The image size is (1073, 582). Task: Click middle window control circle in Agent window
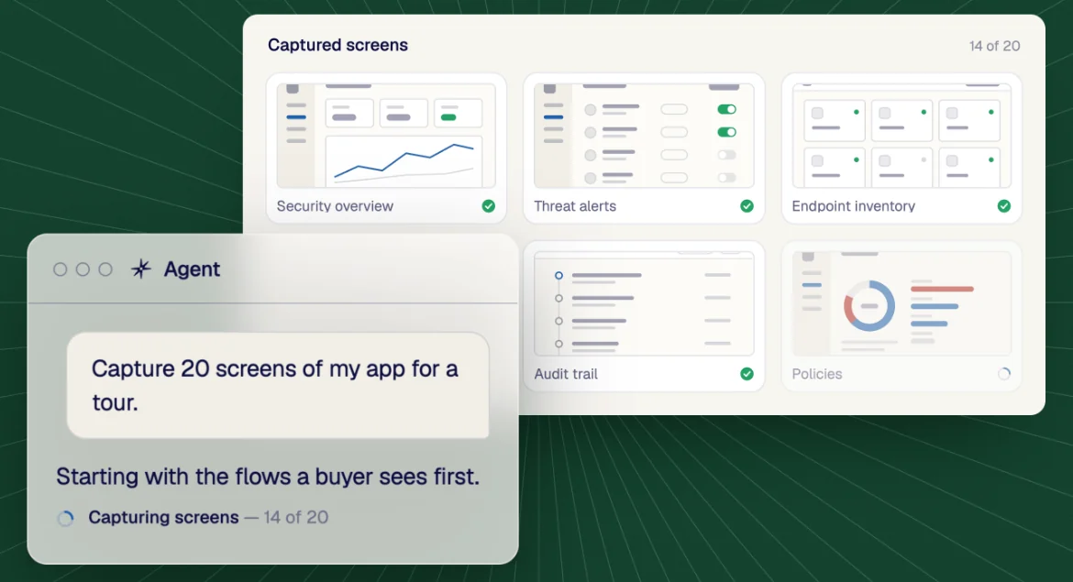[83, 269]
